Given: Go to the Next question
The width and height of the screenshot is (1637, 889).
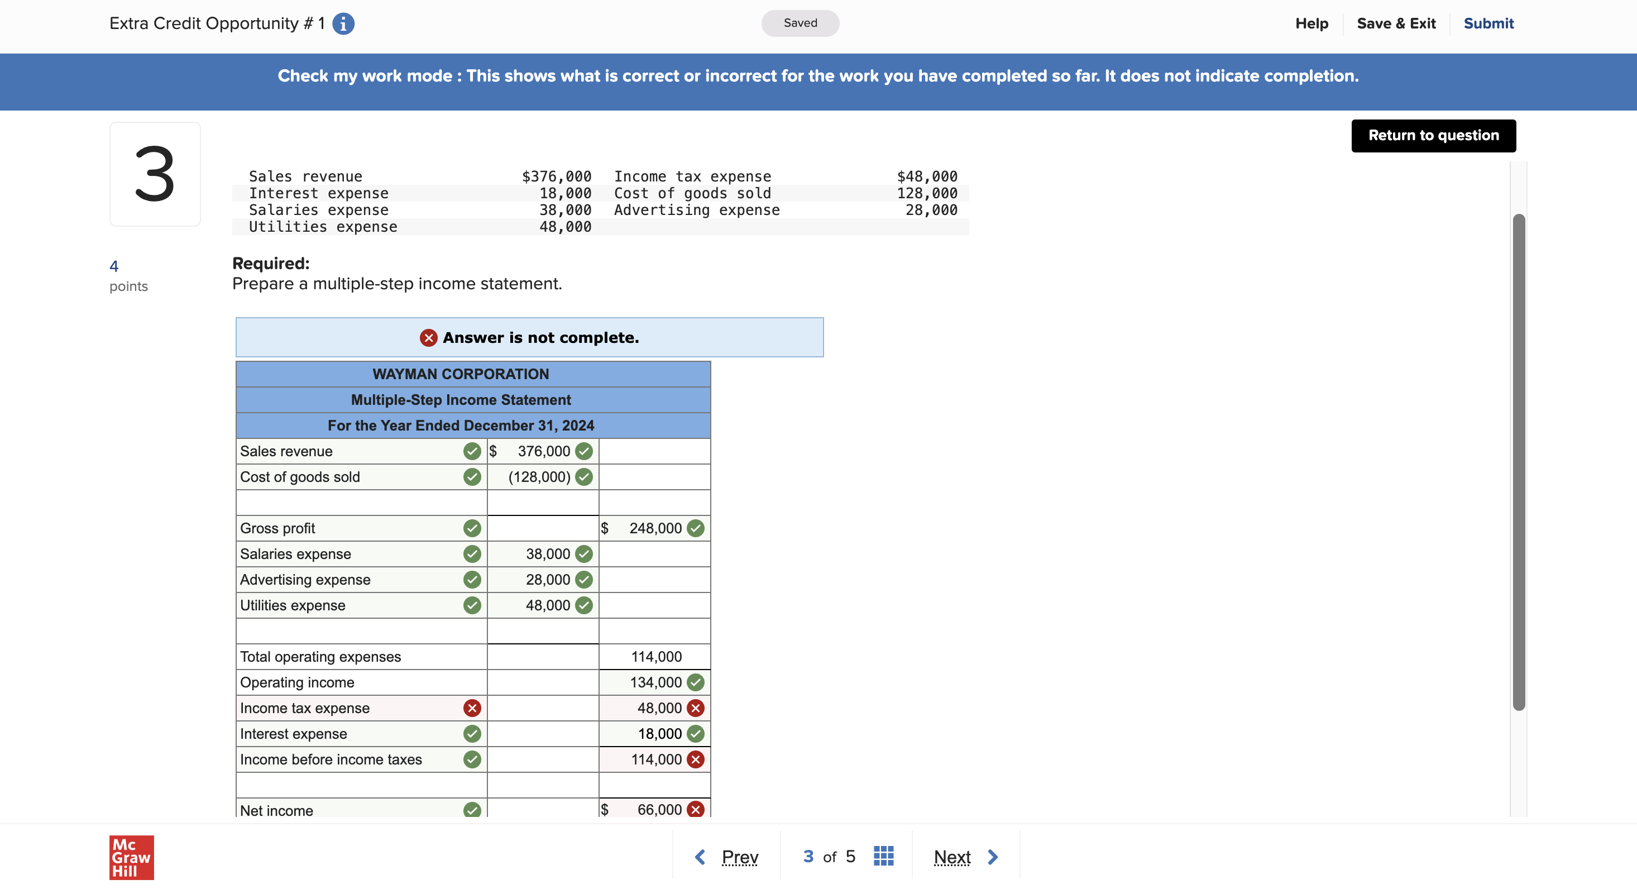Looking at the screenshot, I should [x=952, y=857].
